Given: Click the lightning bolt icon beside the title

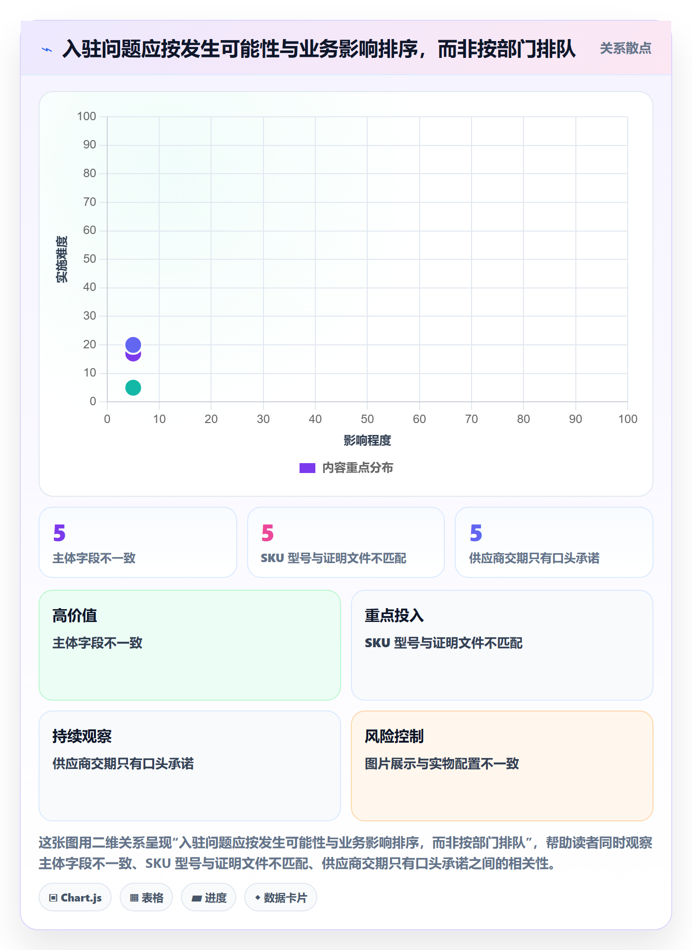Looking at the screenshot, I should tap(47, 49).
